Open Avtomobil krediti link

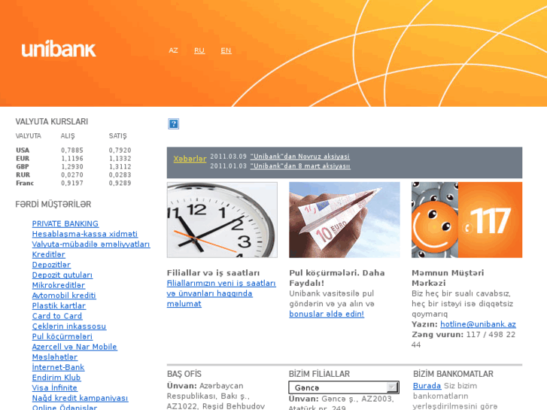point(64,296)
